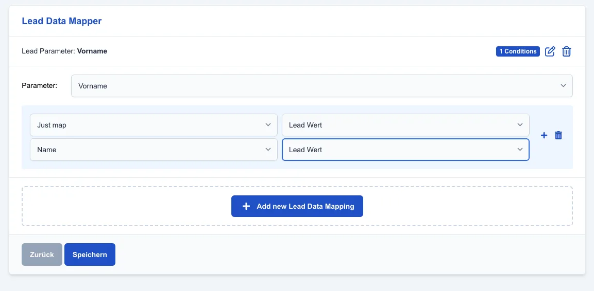The height and width of the screenshot is (291, 594).
Task: Open the Lead Wert dropdown beside Just map
Action: [406, 125]
